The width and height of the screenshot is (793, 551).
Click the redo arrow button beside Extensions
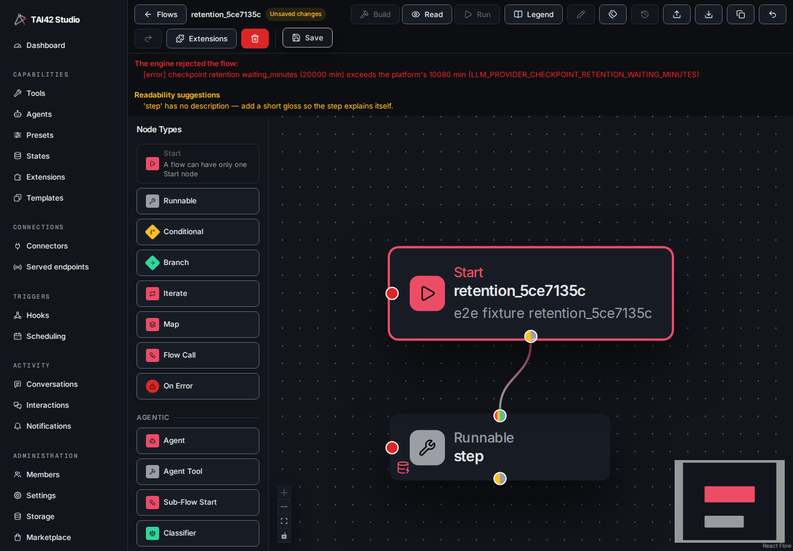click(x=148, y=39)
